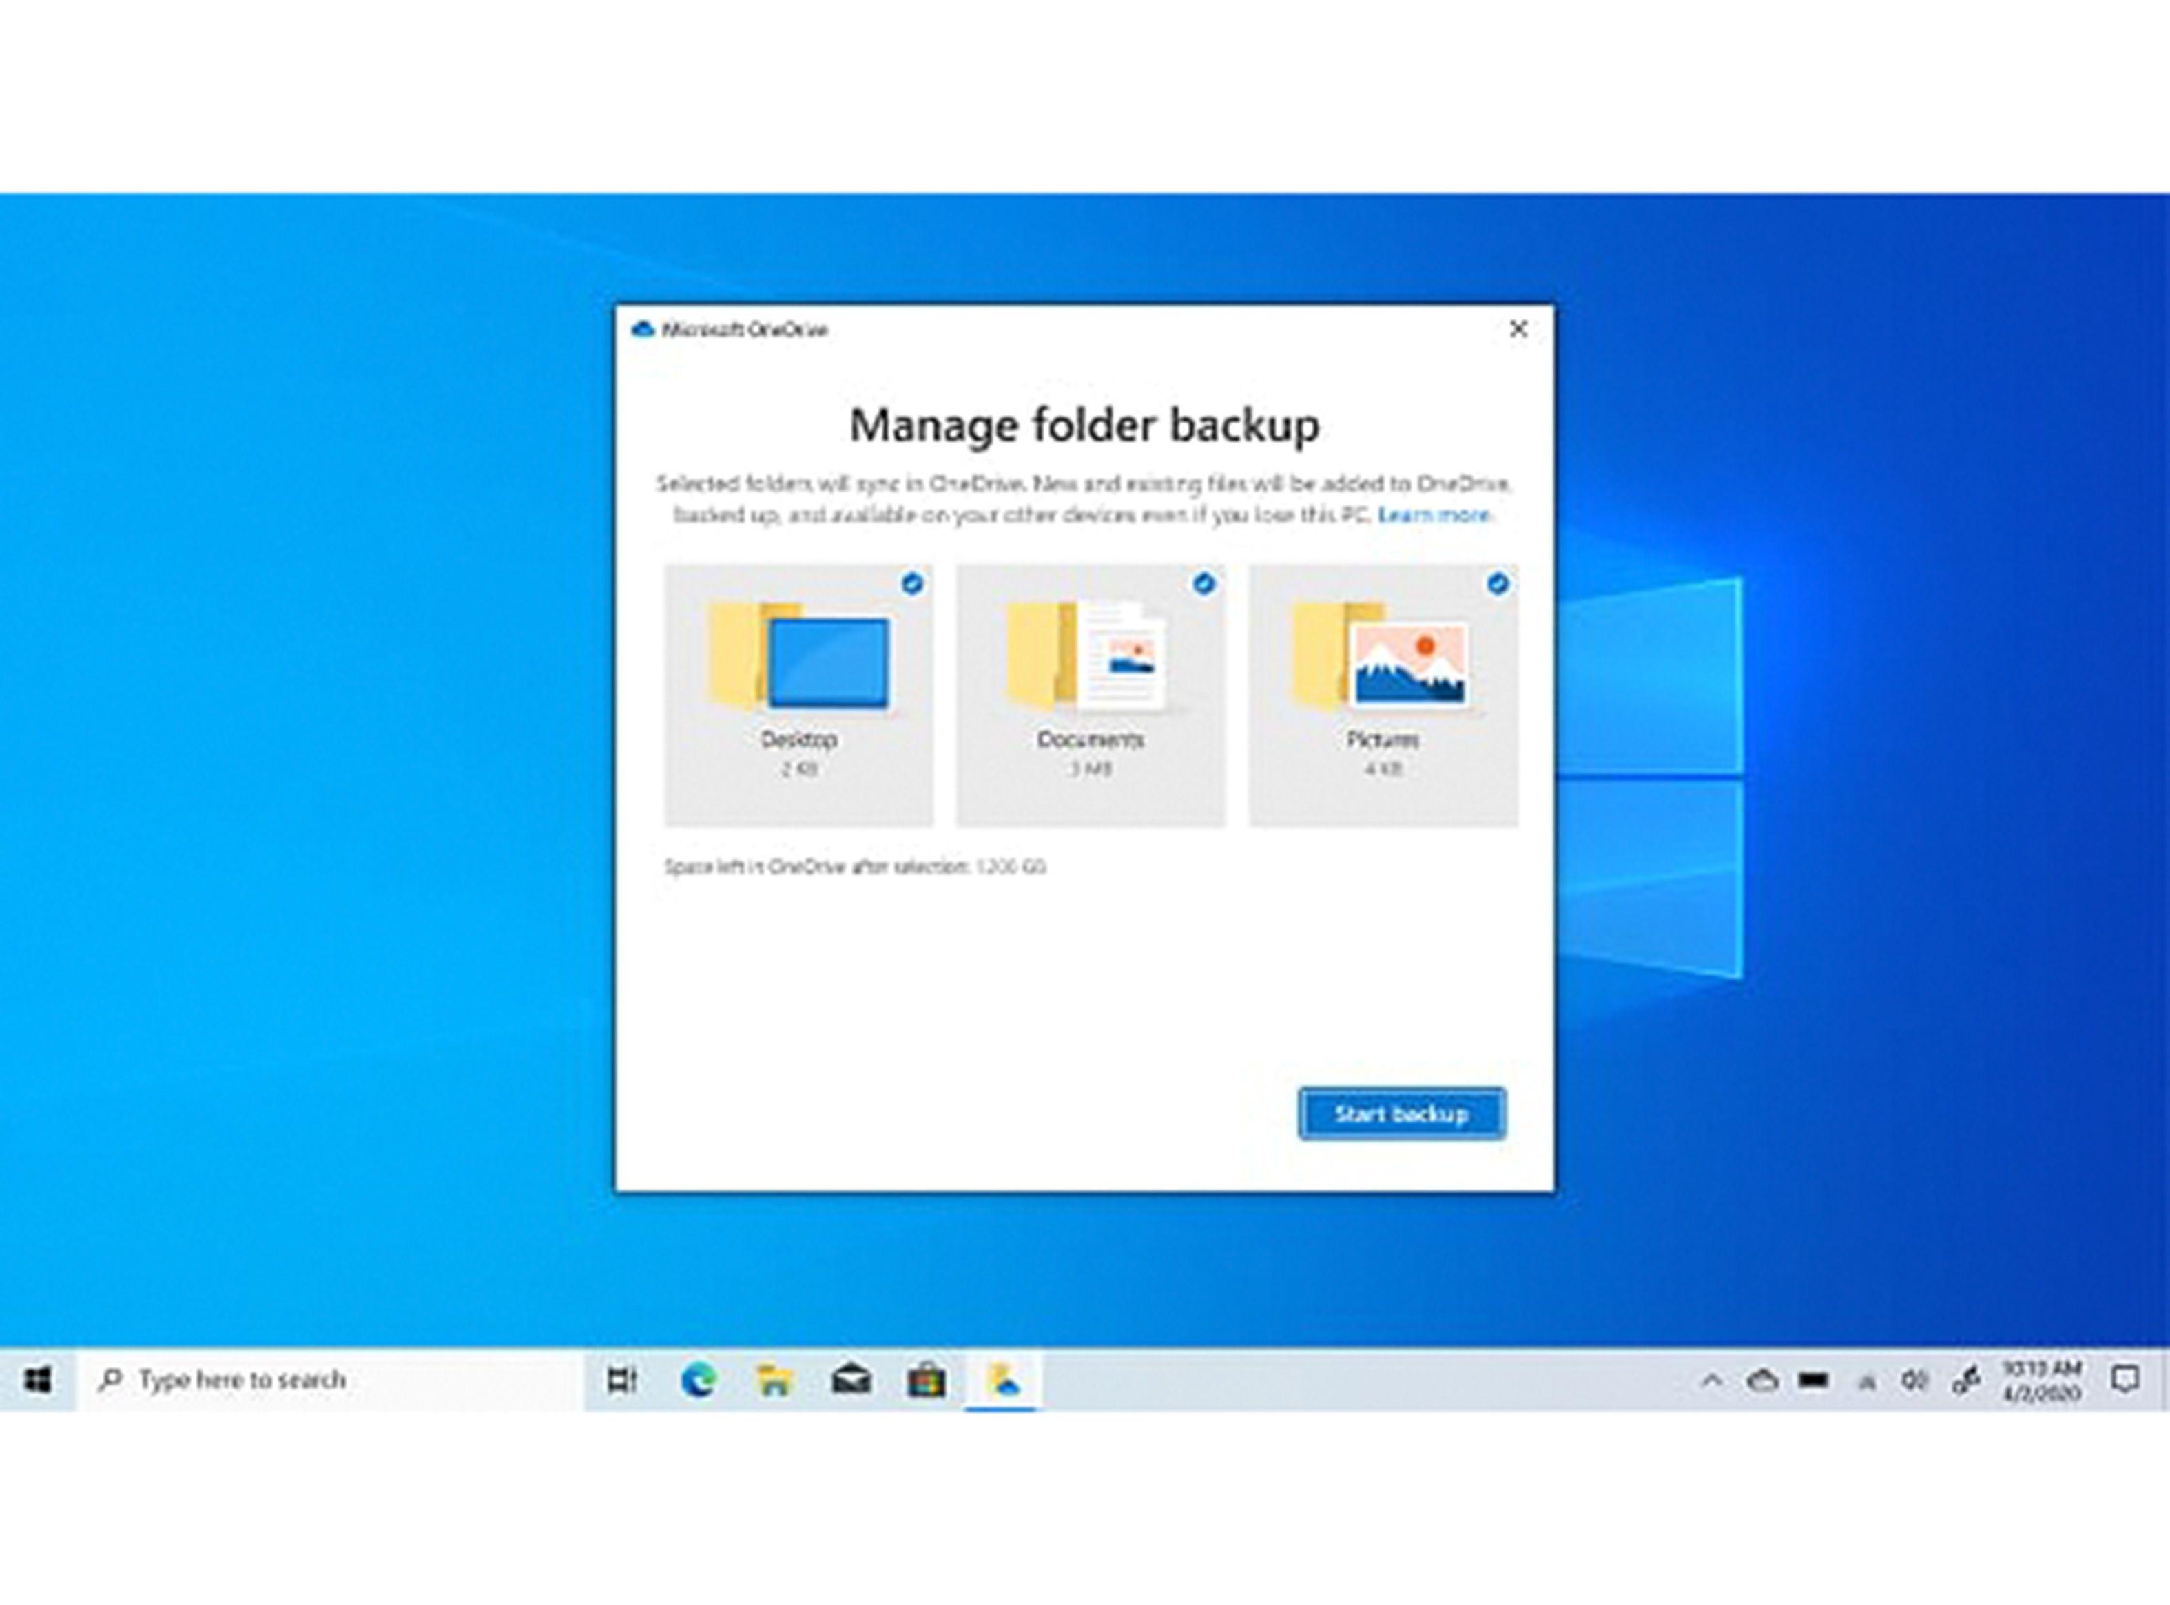Launch Microsoft Edge from taskbar
Screen dimensions: 2170x1605
pyautogui.click(x=698, y=1380)
